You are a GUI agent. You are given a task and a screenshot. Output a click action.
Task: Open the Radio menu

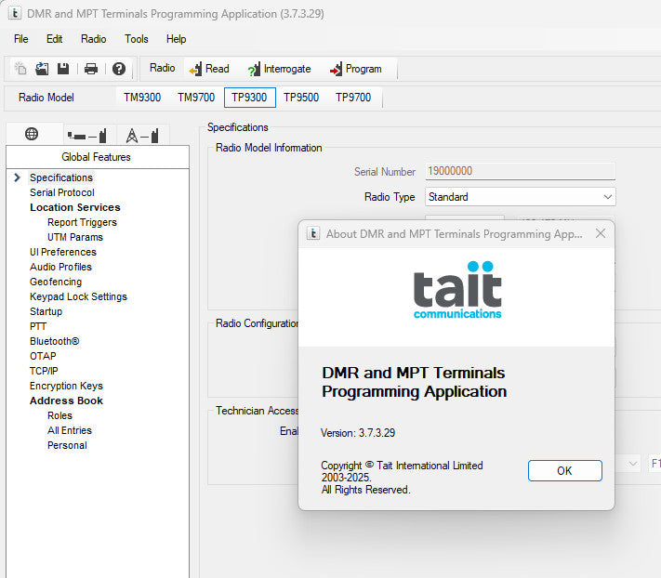tap(94, 39)
